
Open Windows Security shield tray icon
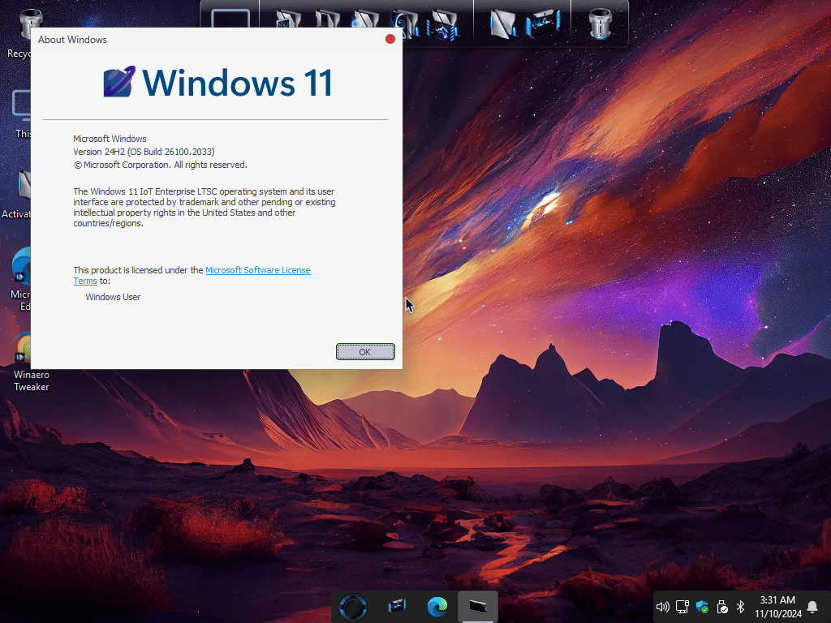click(702, 607)
